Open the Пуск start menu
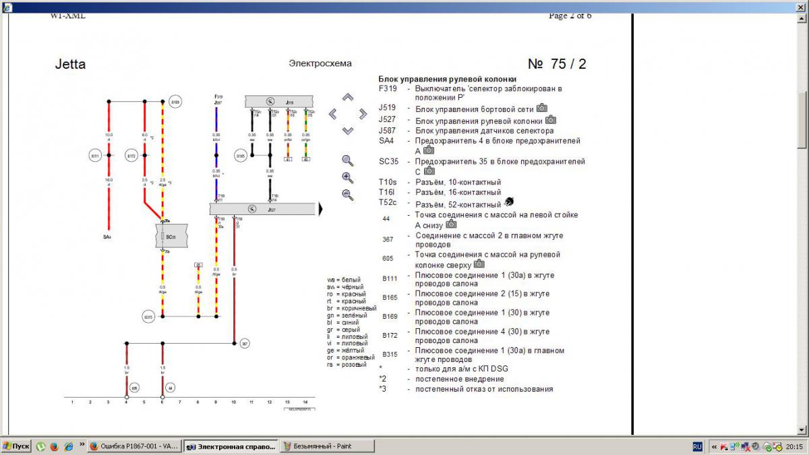Image resolution: width=809 pixels, height=455 pixels. click(x=16, y=446)
